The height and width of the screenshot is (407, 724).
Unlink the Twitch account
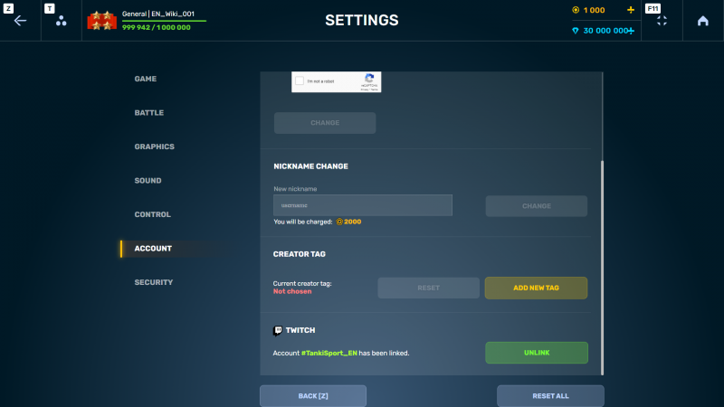tap(536, 353)
